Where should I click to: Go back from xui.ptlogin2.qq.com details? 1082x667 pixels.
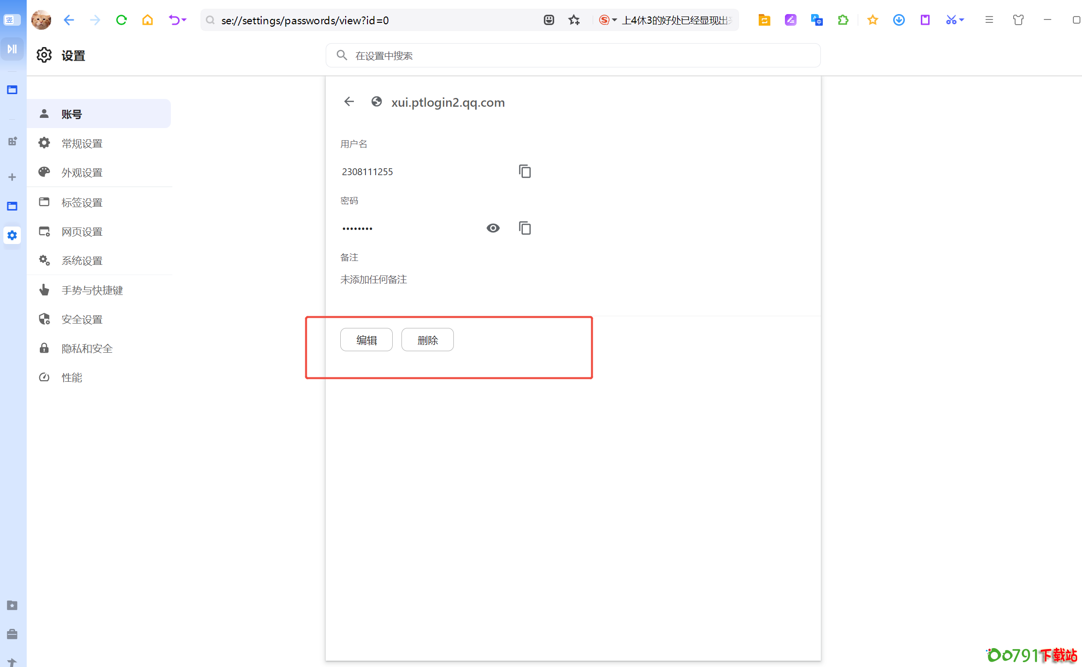pos(349,102)
